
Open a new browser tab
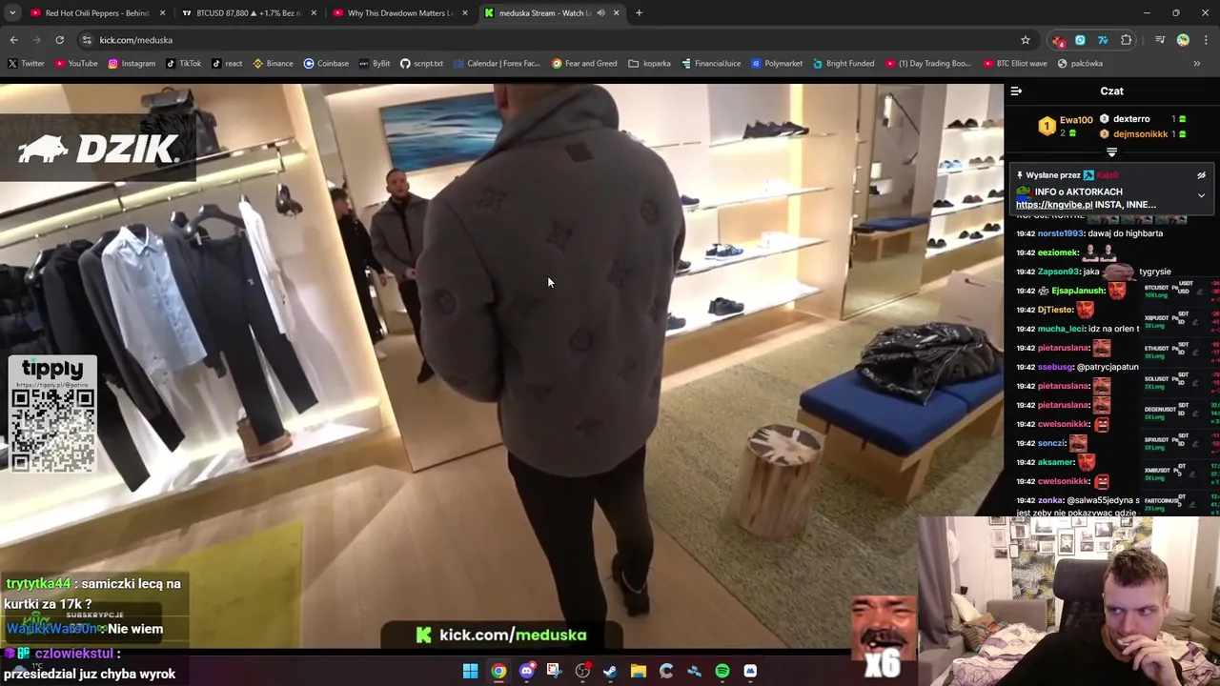(x=639, y=13)
